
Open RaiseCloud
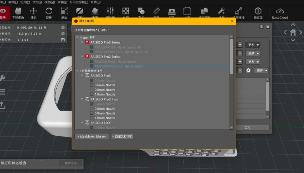[280, 13]
